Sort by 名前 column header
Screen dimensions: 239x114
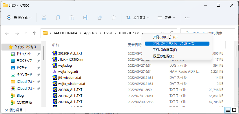(x=56, y=45)
